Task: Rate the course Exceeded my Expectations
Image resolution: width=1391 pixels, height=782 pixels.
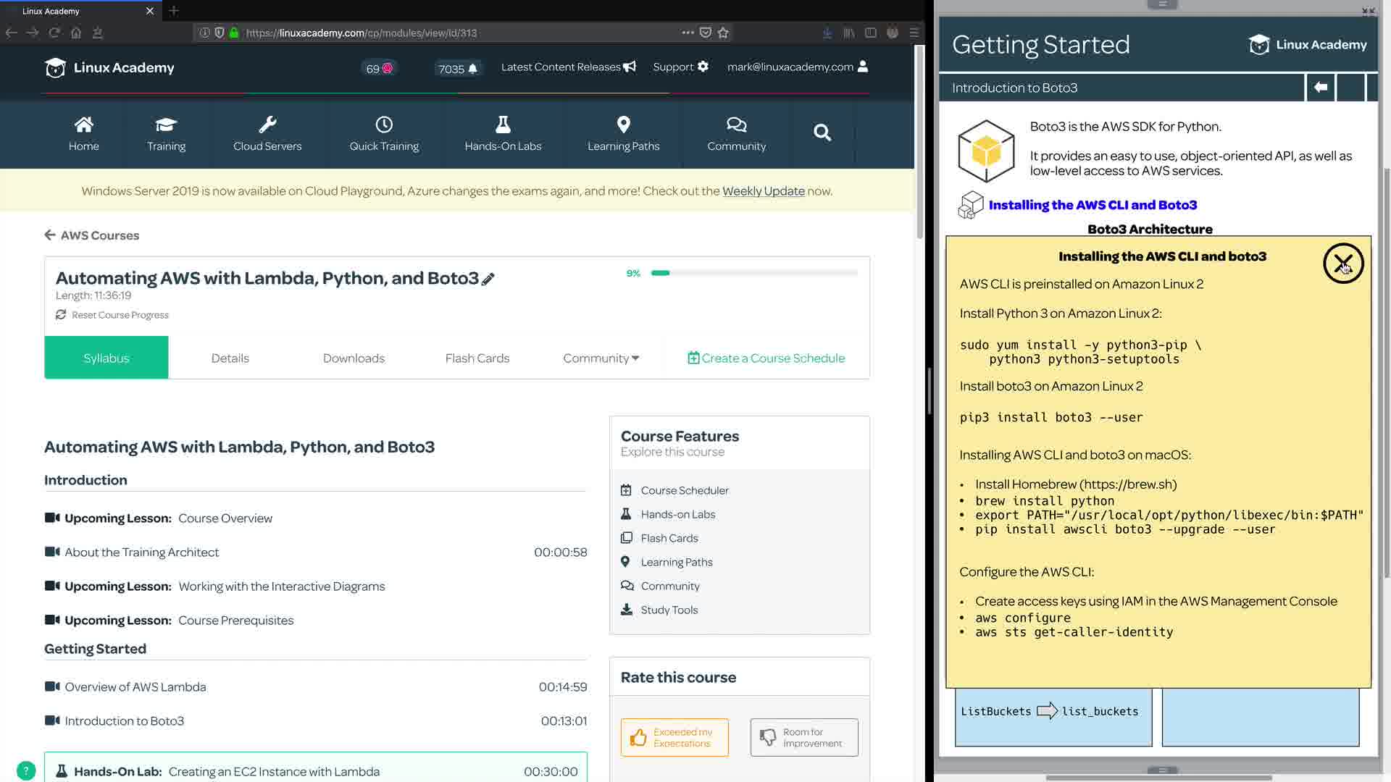Action: point(674,737)
